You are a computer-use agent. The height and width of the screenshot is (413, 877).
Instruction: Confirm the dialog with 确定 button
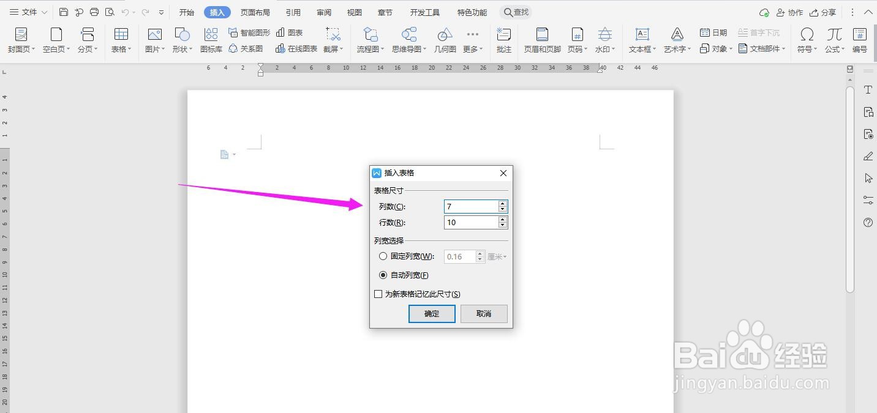(x=432, y=314)
